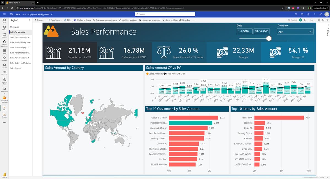Image resolution: width=330 pixels, height=179 pixels.
Task: Open the Power BI app launcher grid
Action: 4,14
